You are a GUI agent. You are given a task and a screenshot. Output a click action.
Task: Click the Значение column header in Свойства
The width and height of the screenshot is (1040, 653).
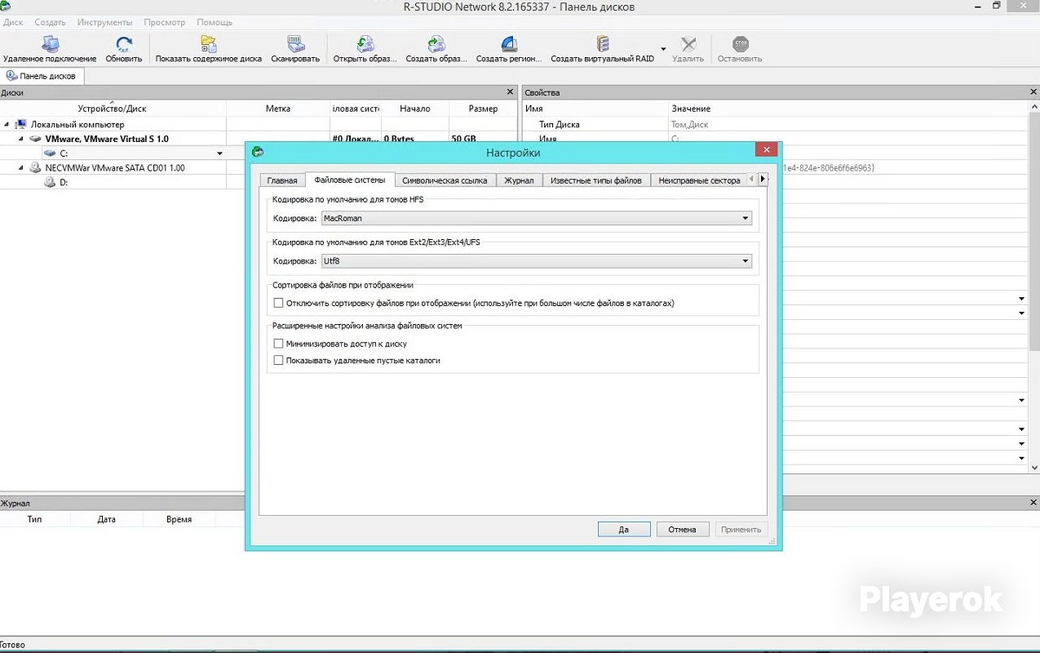(x=691, y=109)
